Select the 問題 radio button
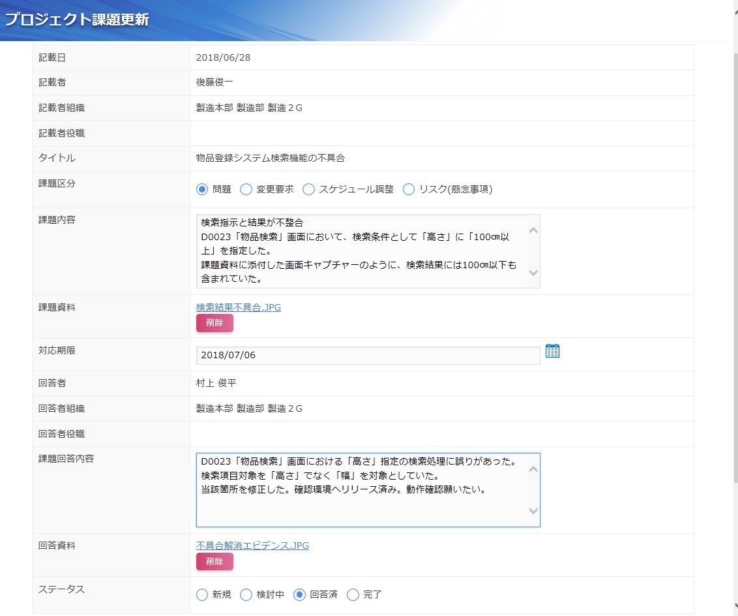This screenshot has height=616, width=738. pos(202,190)
